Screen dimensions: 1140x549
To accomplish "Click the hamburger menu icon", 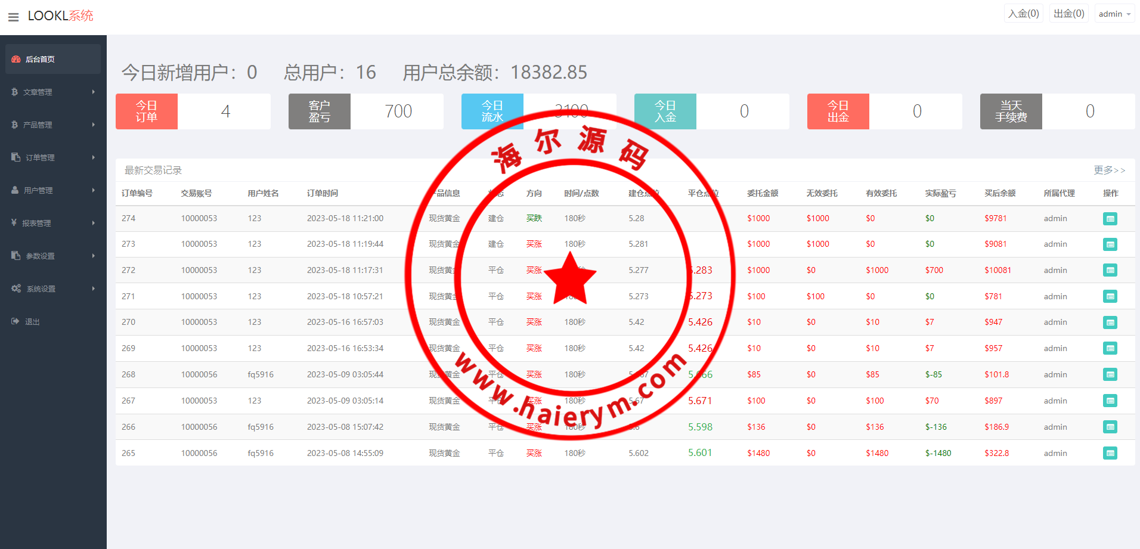I will pos(13,17).
